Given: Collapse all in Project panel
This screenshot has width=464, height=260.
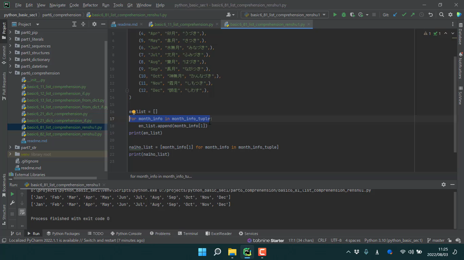Looking at the screenshot, I should (83, 24).
